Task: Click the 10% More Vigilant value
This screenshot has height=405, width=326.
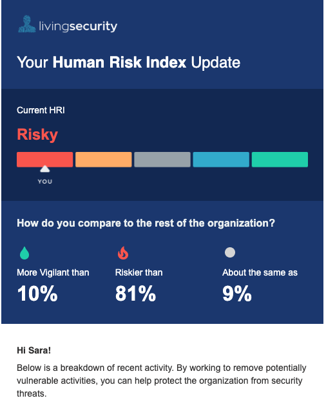Action: point(37,294)
